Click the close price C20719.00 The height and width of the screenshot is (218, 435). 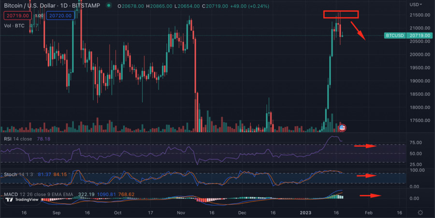coord(215,6)
